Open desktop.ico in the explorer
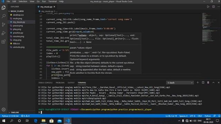Screen dimensions: 221x124 coord(18,15)
